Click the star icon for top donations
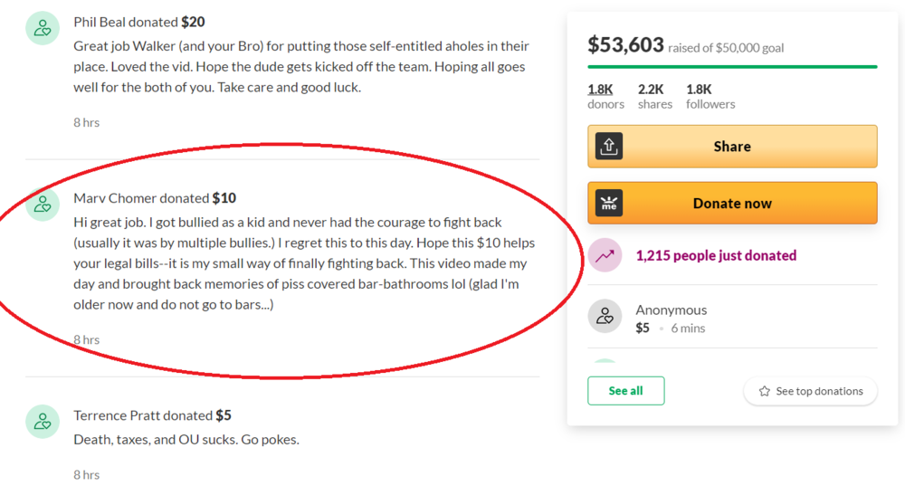This screenshot has width=905, height=486. (x=765, y=391)
